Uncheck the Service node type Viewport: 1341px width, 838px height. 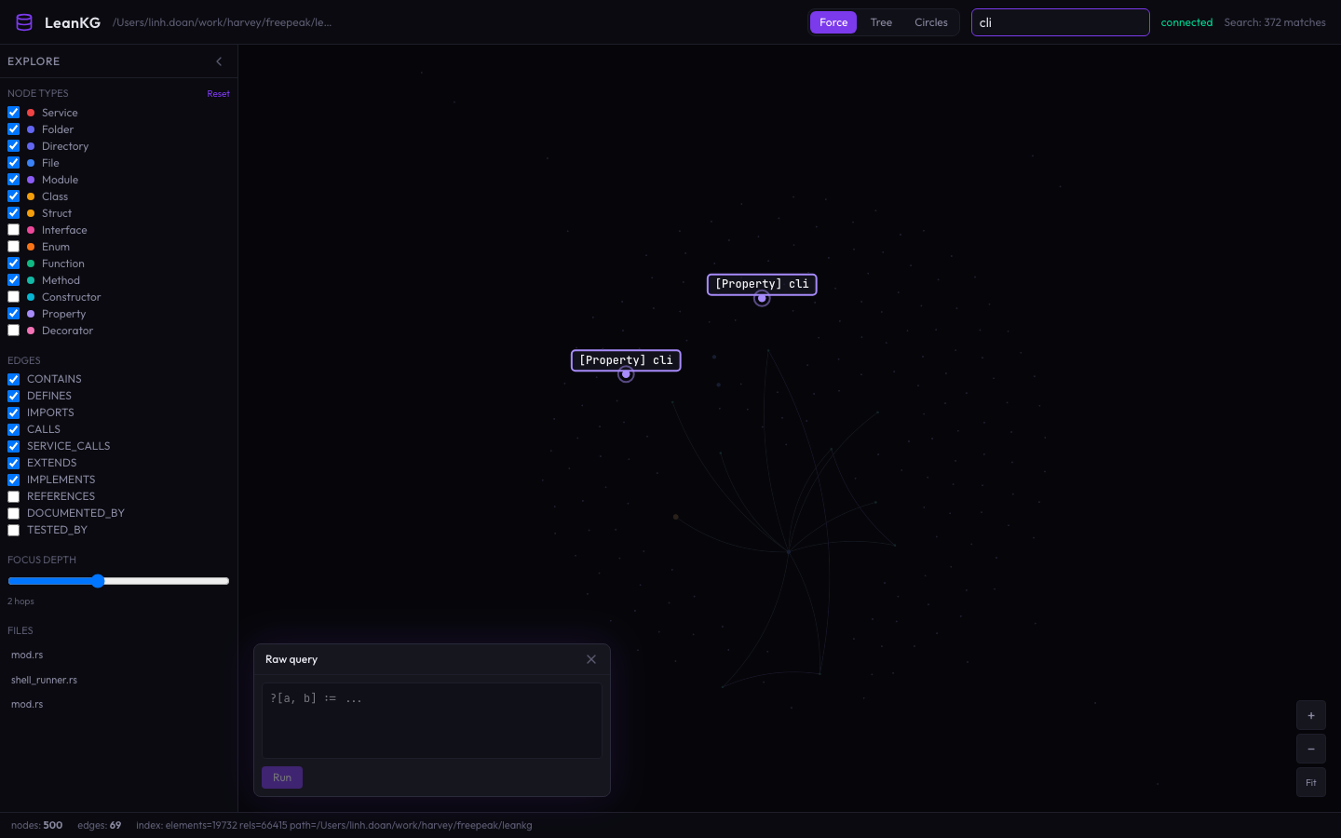tap(13, 113)
